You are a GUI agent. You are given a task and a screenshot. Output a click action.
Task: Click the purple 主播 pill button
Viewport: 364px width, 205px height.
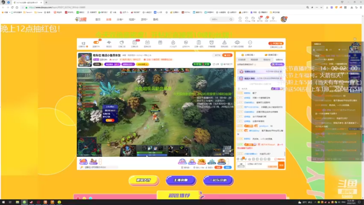pos(181,180)
